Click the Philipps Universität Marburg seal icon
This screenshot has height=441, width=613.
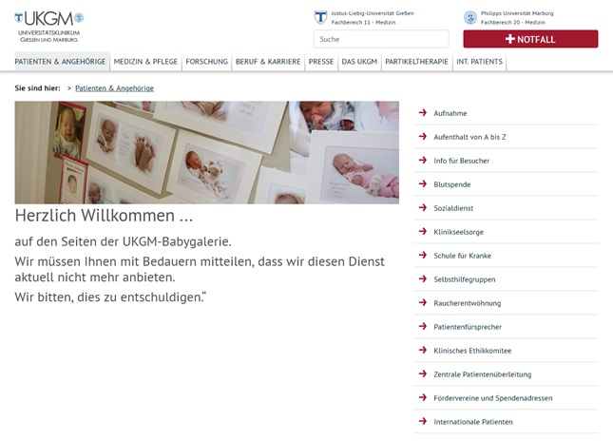(470, 18)
